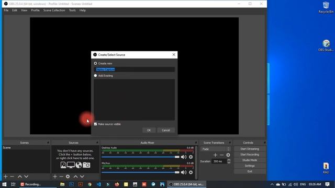Cancel the Create/Select Source dialog
335x188 pixels.
(166, 130)
